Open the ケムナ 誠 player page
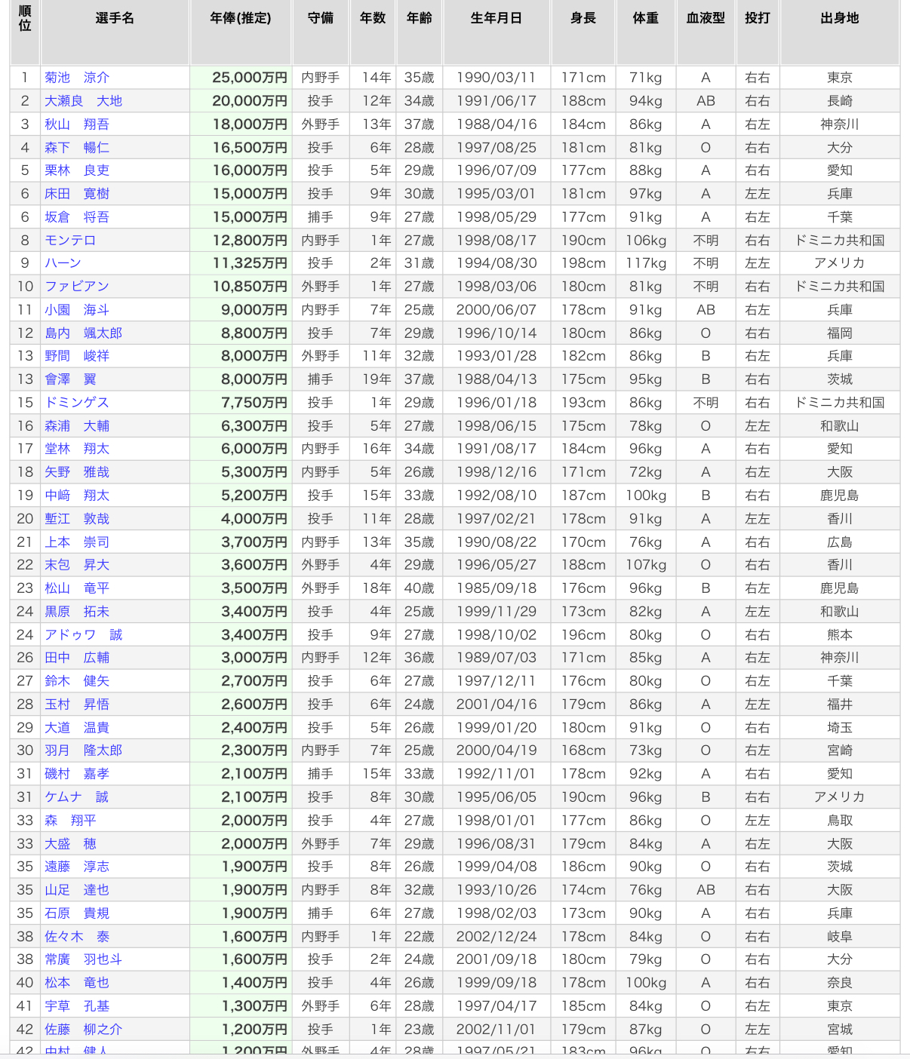This screenshot has width=910, height=1059. (x=77, y=797)
